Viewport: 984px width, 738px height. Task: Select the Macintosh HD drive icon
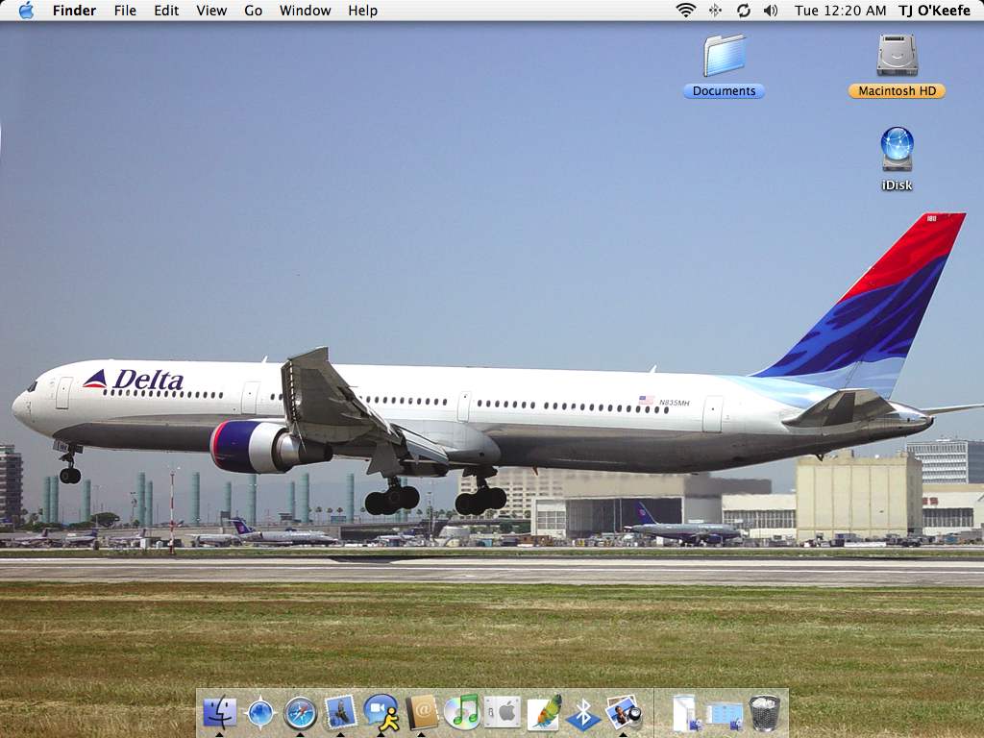point(897,55)
